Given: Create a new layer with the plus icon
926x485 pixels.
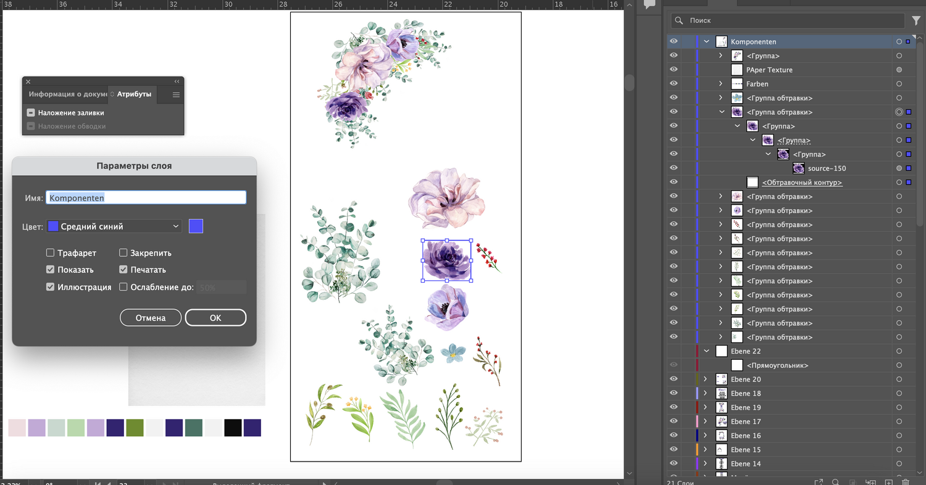Looking at the screenshot, I should click(x=888, y=482).
